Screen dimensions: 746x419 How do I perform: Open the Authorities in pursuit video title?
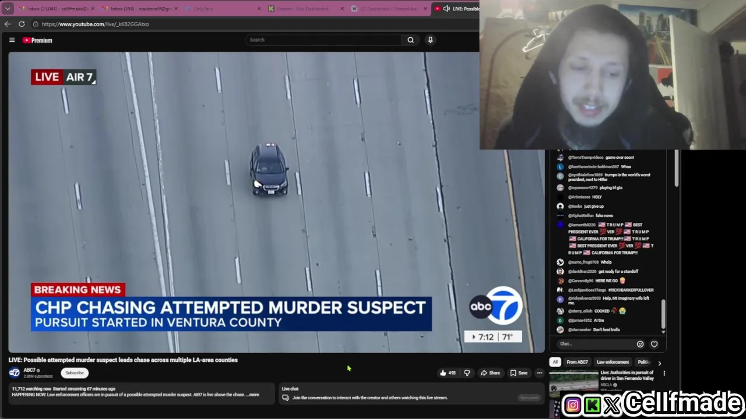(627, 375)
